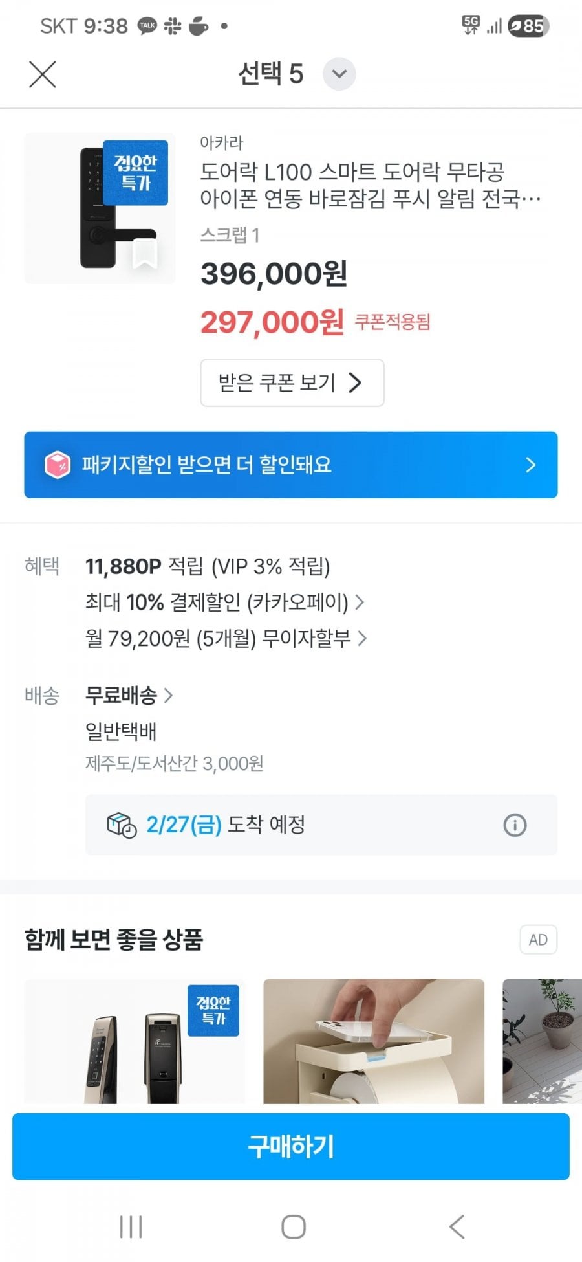This screenshot has width=582, height=1262.
Task: Tap the AD badge label
Action: coord(538,940)
